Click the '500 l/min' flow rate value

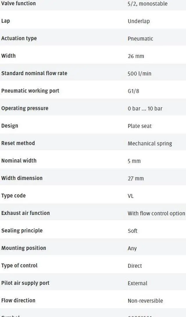[139, 73]
